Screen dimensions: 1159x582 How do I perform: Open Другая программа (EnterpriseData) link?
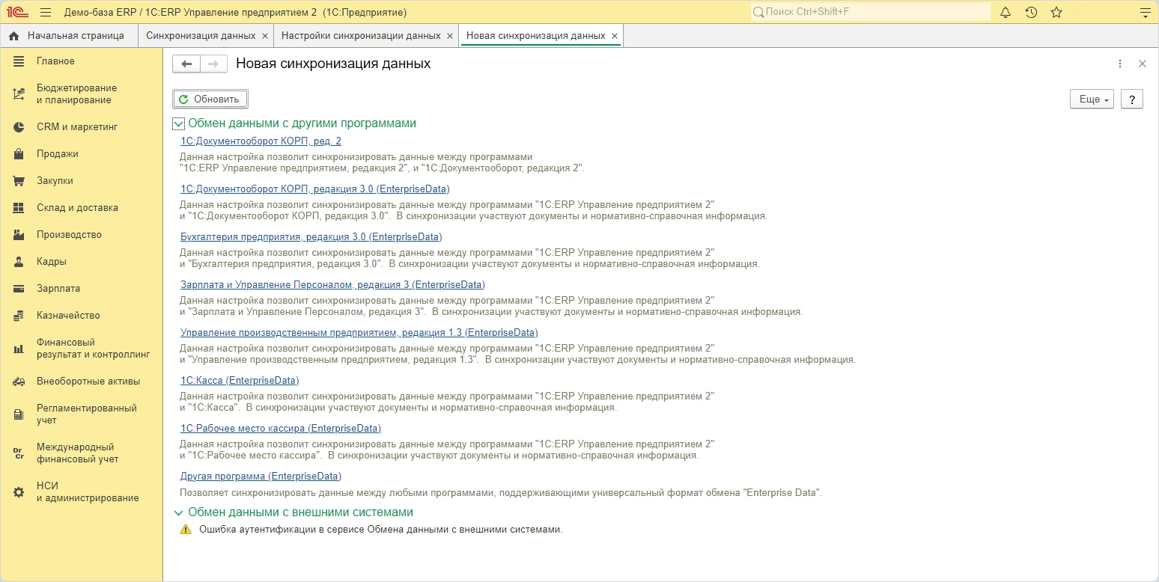261,477
